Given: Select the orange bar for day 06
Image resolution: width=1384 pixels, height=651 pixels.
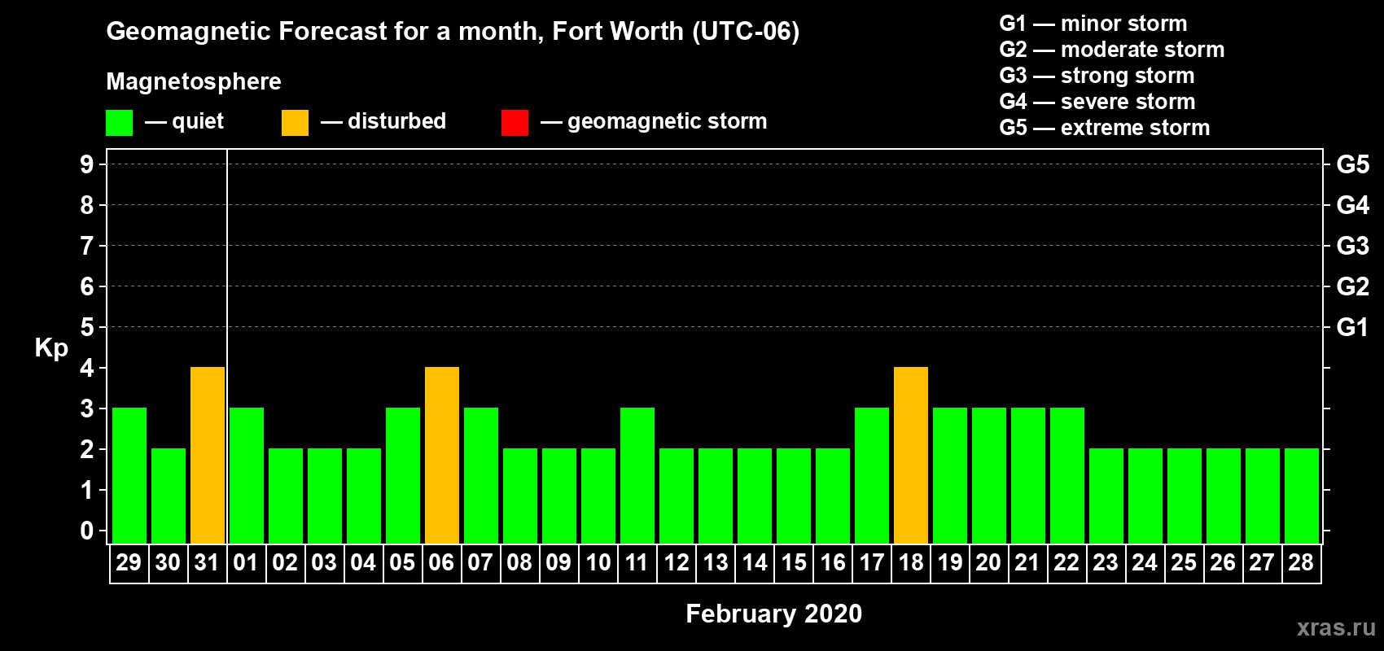Looking at the screenshot, I should click(x=442, y=455).
